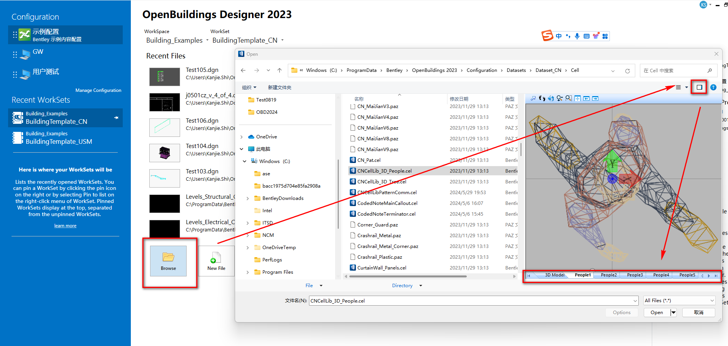728x346 pixels.
Task: Click the view previous arrow icon
Action: tap(586, 98)
